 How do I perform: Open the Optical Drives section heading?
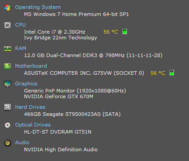(33, 125)
